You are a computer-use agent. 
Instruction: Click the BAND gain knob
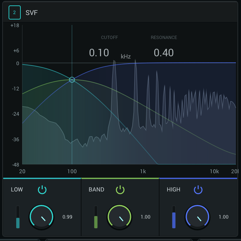pos(120,217)
